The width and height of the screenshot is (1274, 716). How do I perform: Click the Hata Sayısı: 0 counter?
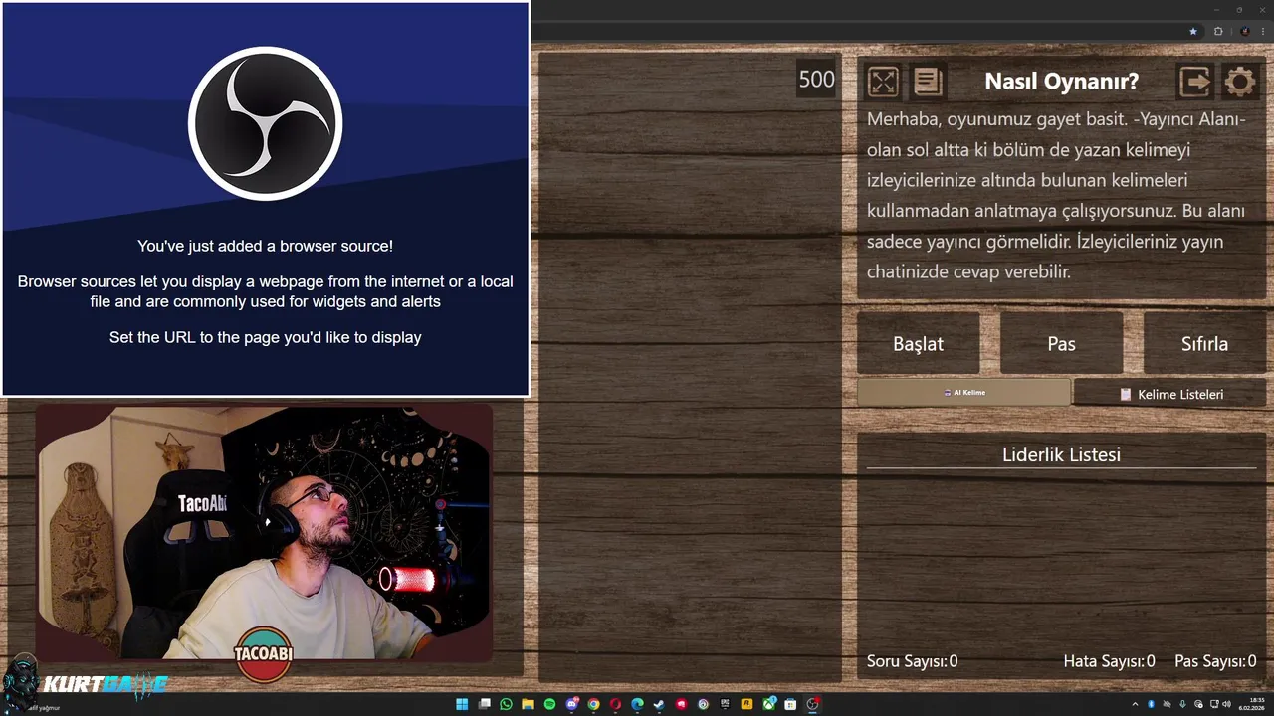(x=1109, y=661)
